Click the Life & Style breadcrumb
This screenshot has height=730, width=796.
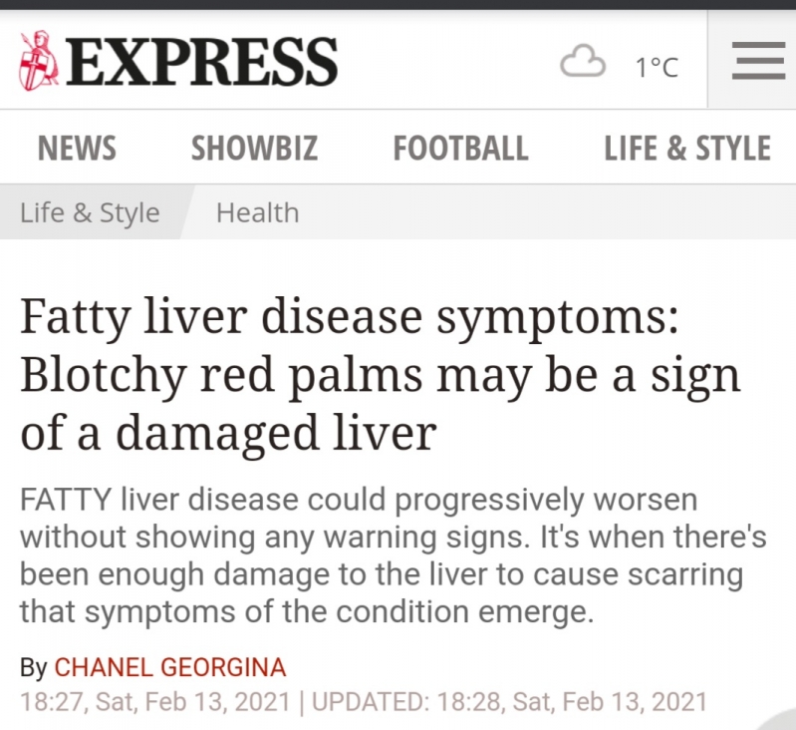90,212
